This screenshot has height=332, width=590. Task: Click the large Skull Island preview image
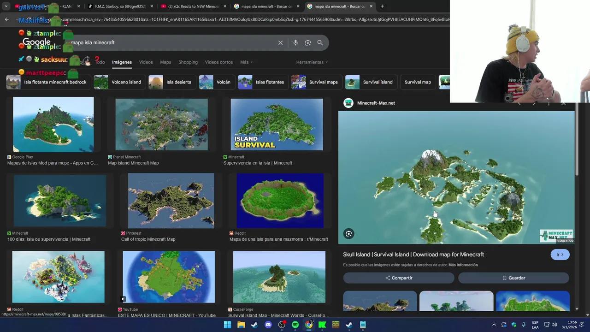(x=456, y=178)
